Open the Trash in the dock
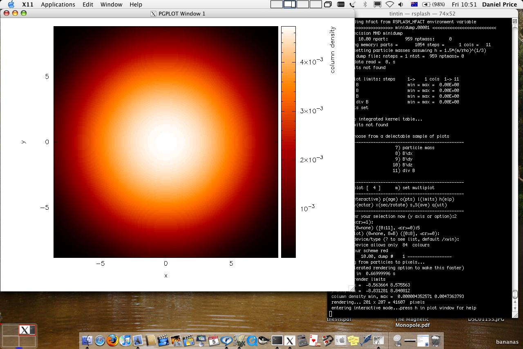Image resolution: width=523 pixels, height=349 pixels. [436, 340]
